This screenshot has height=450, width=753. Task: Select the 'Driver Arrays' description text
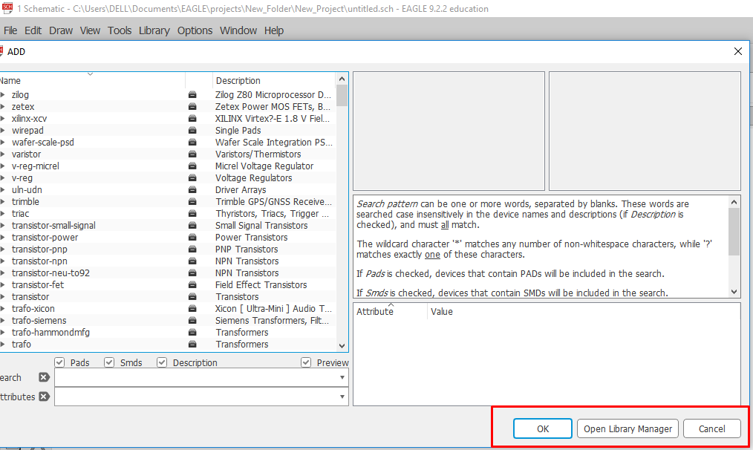click(x=241, y=189)
